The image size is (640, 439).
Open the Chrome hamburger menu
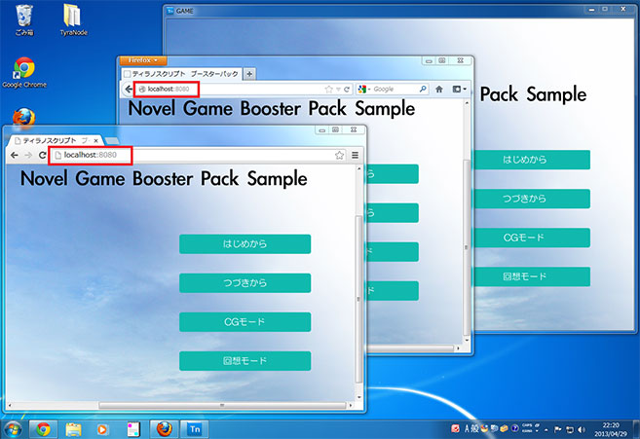click(356, 156)
